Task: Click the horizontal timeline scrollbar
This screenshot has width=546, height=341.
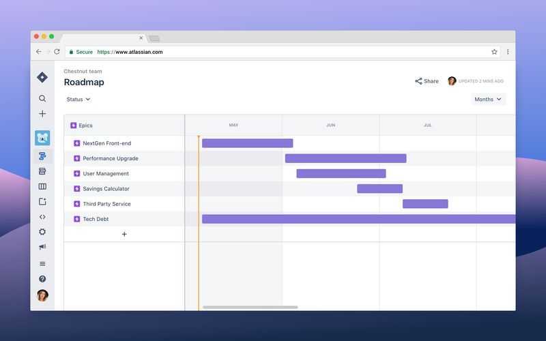Action: click(x=250, y=308)
